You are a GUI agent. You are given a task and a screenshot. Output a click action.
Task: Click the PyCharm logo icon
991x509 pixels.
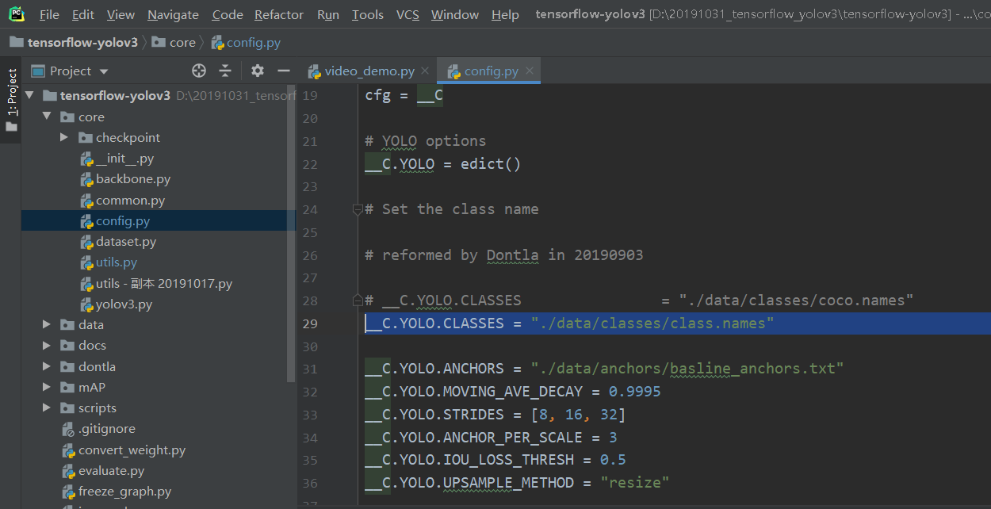(17, 14)
